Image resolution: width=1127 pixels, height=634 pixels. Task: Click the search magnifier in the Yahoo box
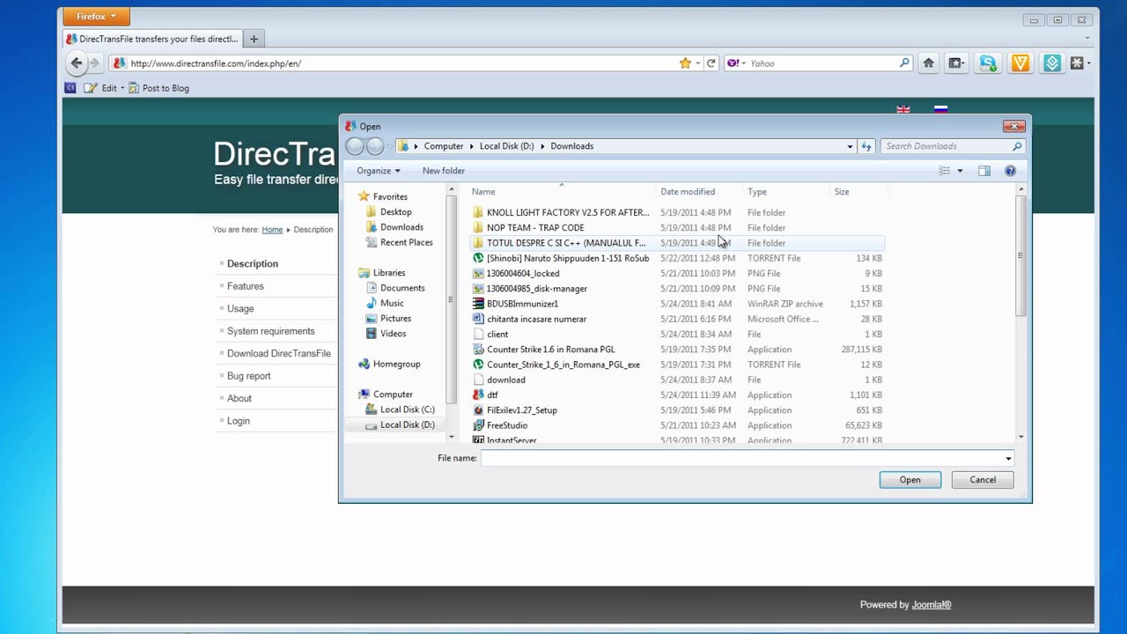click(x=904, y=63)
